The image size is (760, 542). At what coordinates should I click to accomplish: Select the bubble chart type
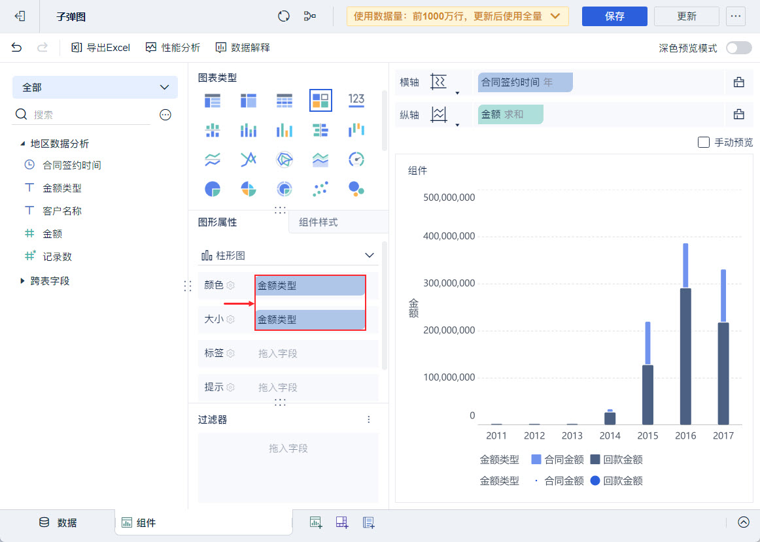point(356,189)
